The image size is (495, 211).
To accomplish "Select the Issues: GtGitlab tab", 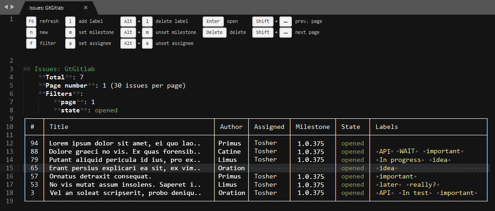I will [x=59, y=8].
